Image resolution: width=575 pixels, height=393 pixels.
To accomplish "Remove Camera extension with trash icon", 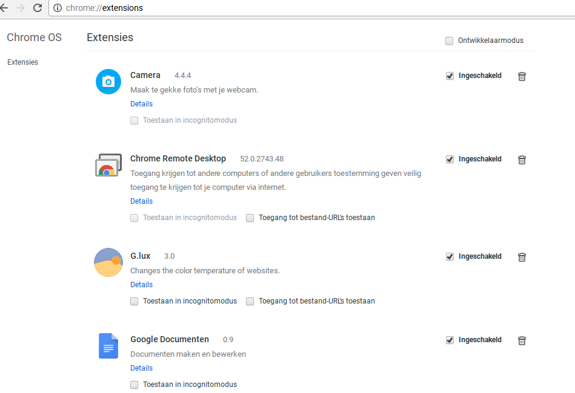I will click(x=522, y=76).
